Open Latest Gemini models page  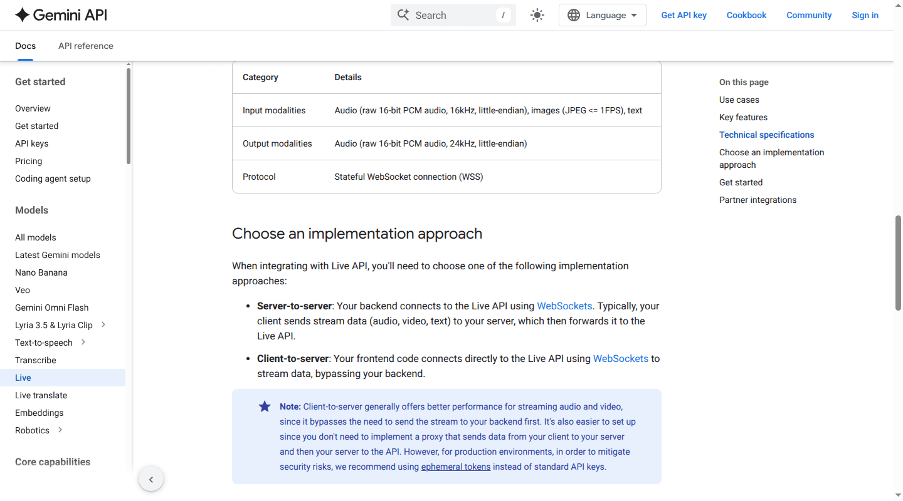(x=58, y=255)
